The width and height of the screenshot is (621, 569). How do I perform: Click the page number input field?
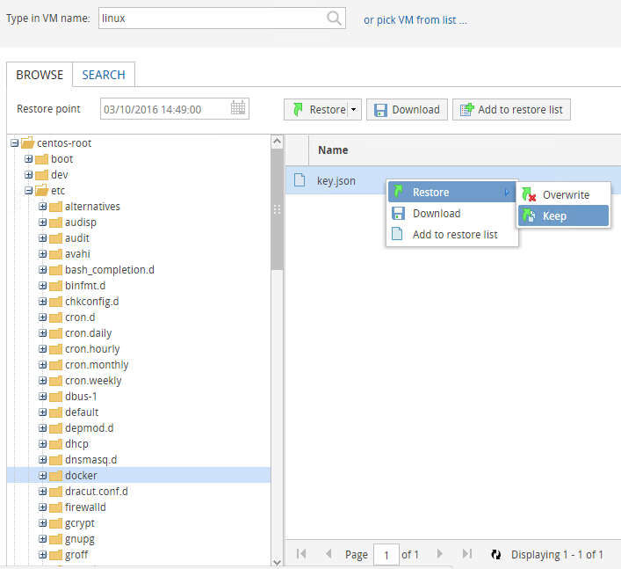[386, 554]
